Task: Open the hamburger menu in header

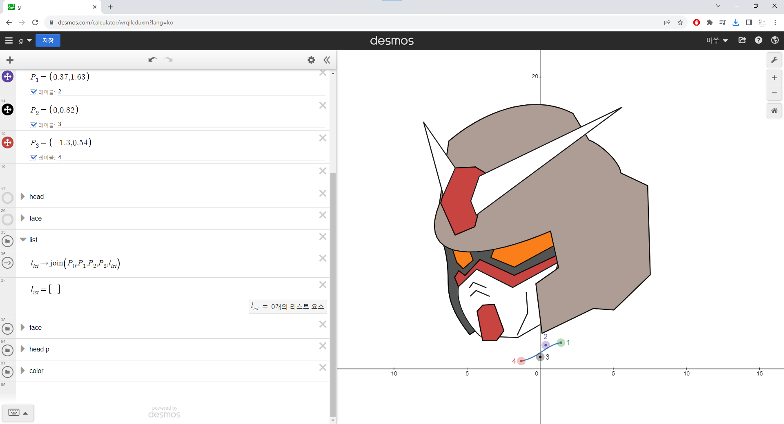Action: pyautogui.click(x=9, y=40)
